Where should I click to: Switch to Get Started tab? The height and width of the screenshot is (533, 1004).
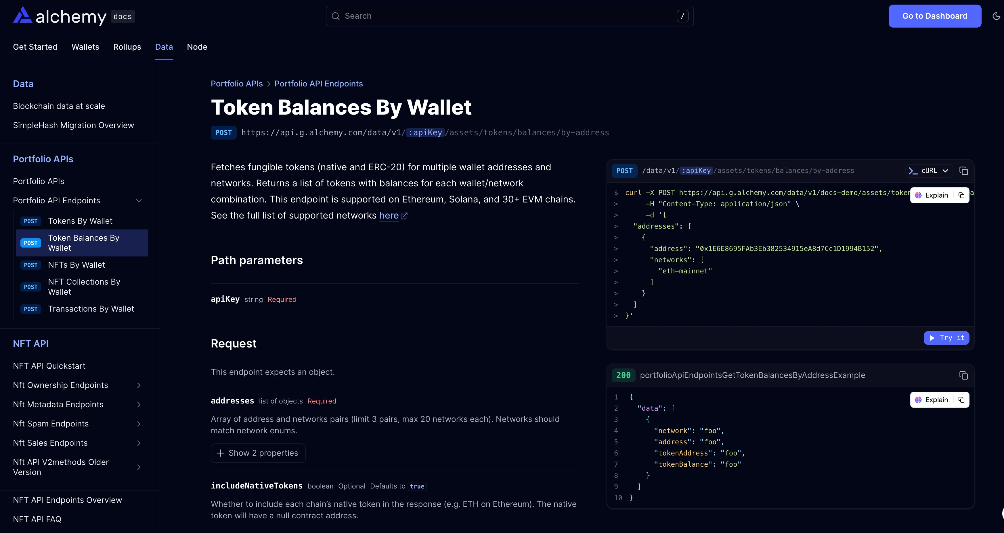35,47
